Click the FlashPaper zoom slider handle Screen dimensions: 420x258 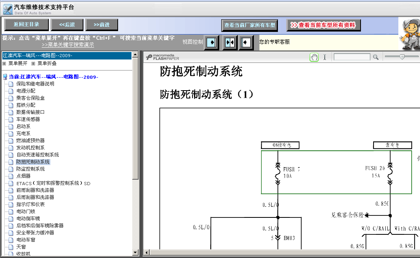[402, 57]
